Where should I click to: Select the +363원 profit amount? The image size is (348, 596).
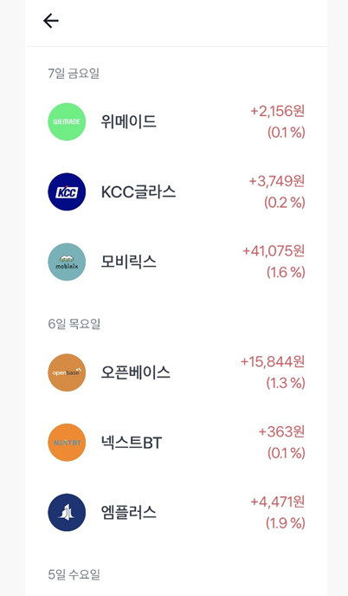[282, 431]
